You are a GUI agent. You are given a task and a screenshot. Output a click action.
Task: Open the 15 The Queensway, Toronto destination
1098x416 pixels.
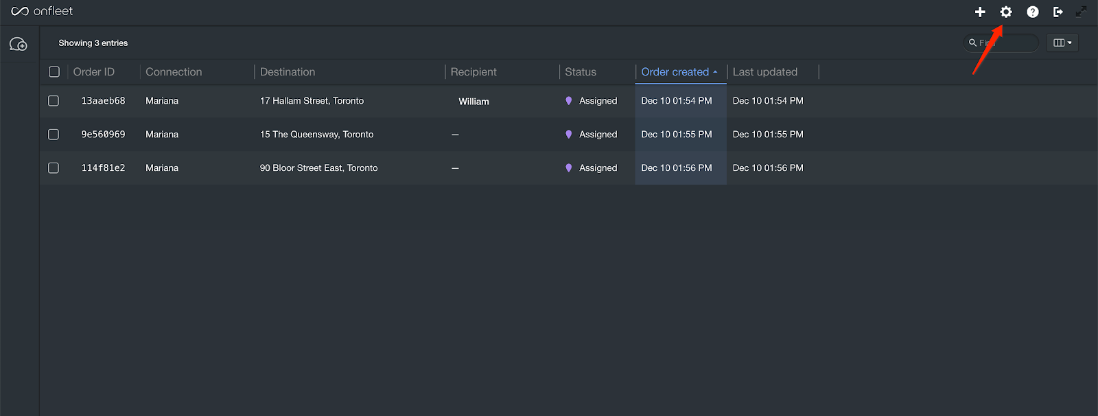click(x=316, y=135)
